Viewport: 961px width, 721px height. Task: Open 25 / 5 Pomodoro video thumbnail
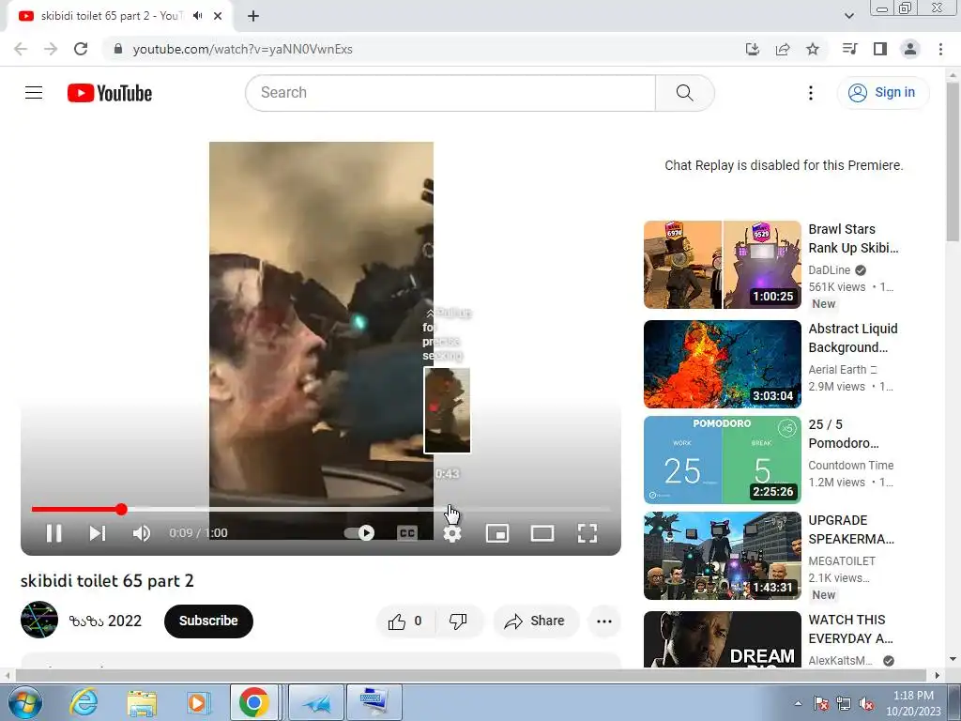point(723,460)
